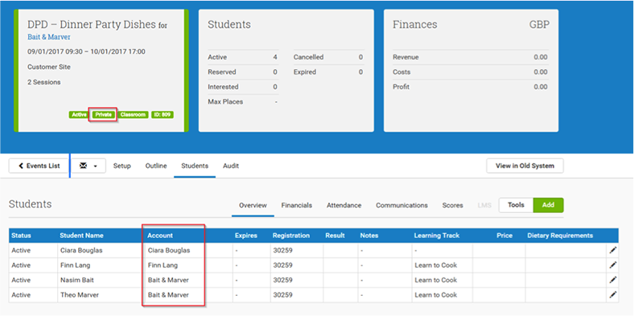The width and height of the screenshot is (634, 316).
Task: Sort by the Expires column header
Action: point(246,235)
